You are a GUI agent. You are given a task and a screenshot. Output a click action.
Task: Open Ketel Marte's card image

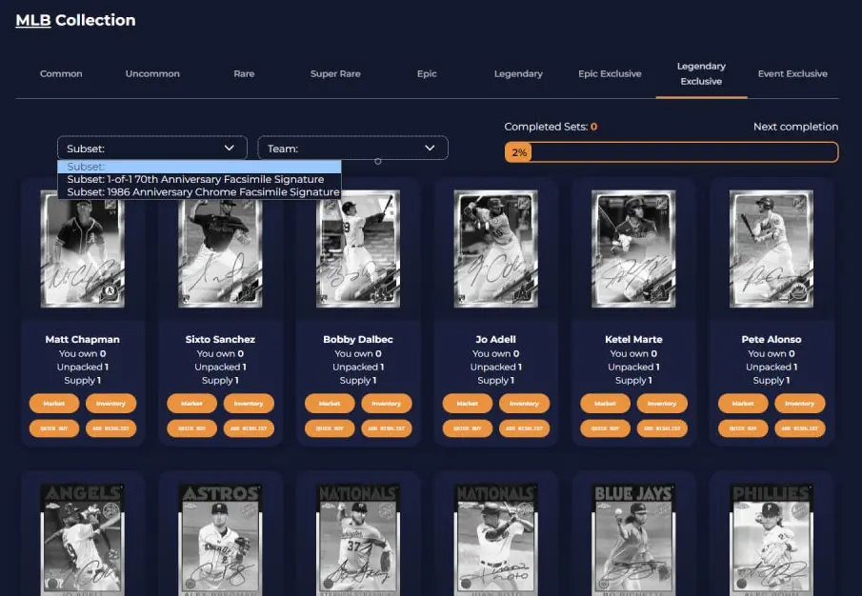click(x=633, y=248)
